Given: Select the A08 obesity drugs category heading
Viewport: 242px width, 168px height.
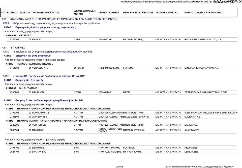Looking at the screenshot, I should click(x=59, y=19).
